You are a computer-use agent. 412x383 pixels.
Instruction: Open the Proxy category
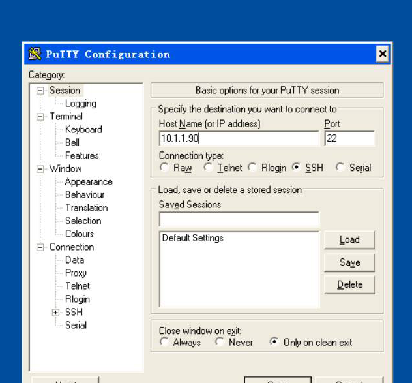(x=76, y=273)
